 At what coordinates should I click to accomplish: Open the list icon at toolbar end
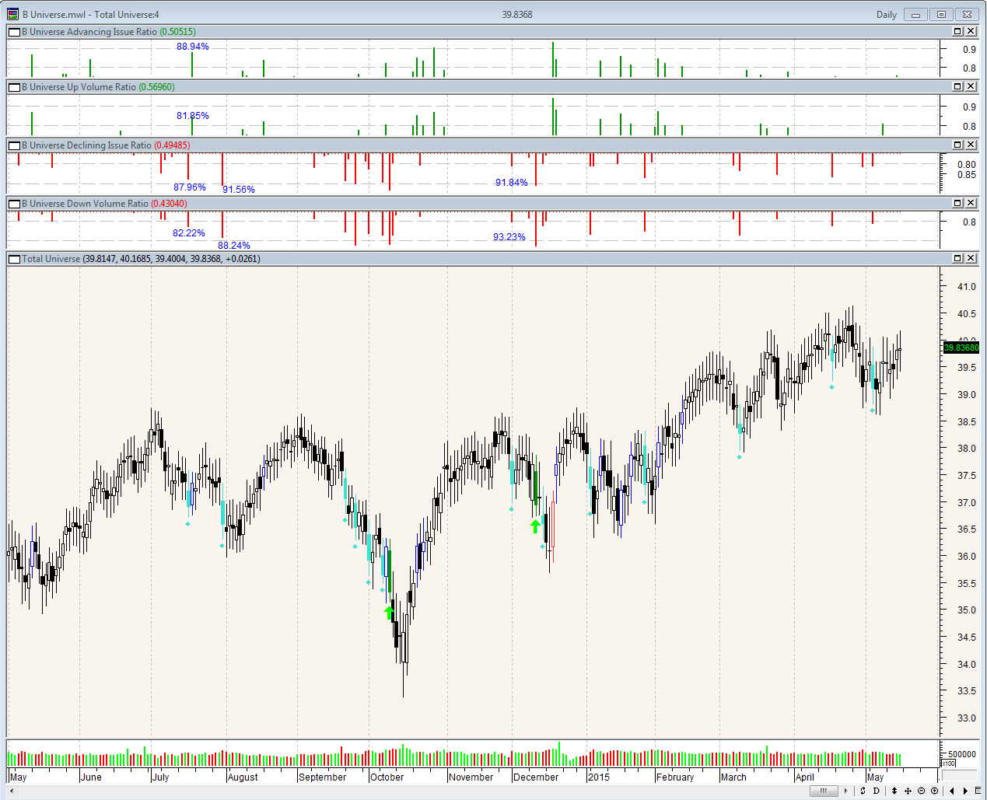[x=977, y=791]
